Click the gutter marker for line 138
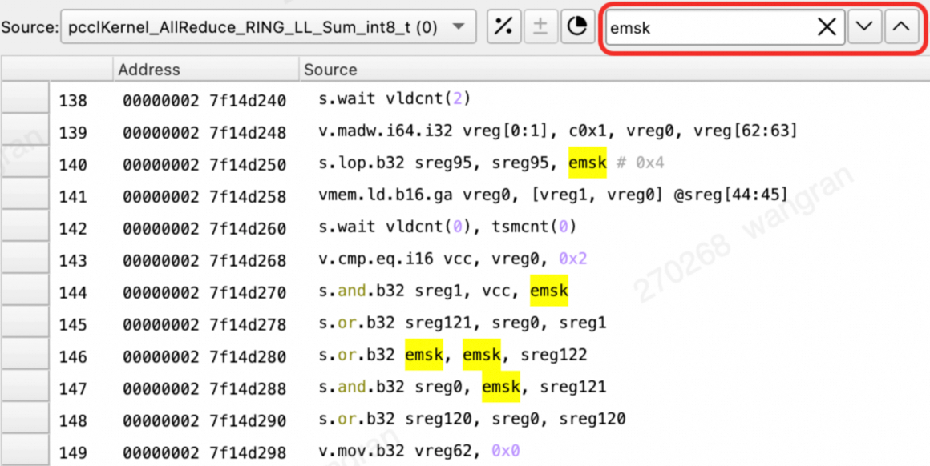Screen dimensions: 930x466 25,98
